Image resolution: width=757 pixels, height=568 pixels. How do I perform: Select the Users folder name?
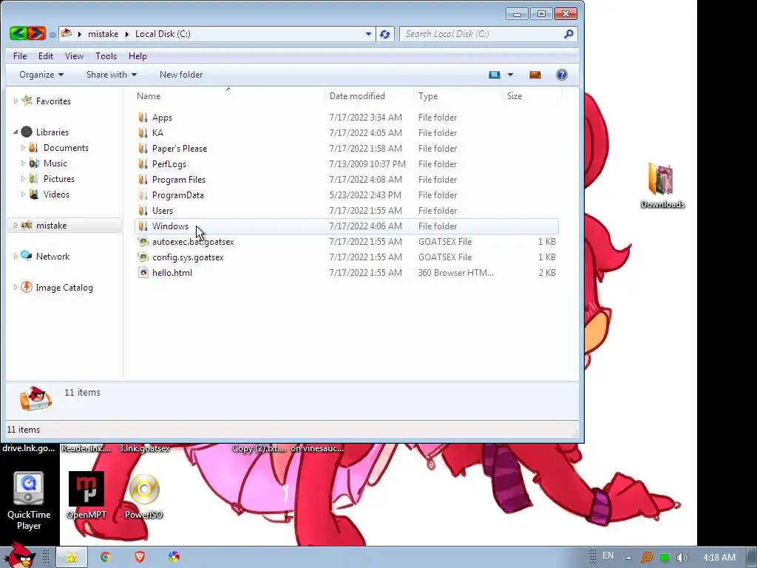tap(162, 211)
